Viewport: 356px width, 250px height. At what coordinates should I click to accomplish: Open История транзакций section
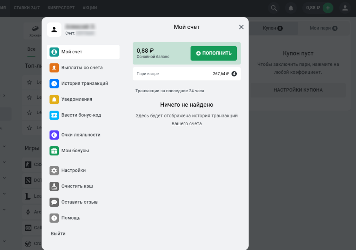pos(83,84)
